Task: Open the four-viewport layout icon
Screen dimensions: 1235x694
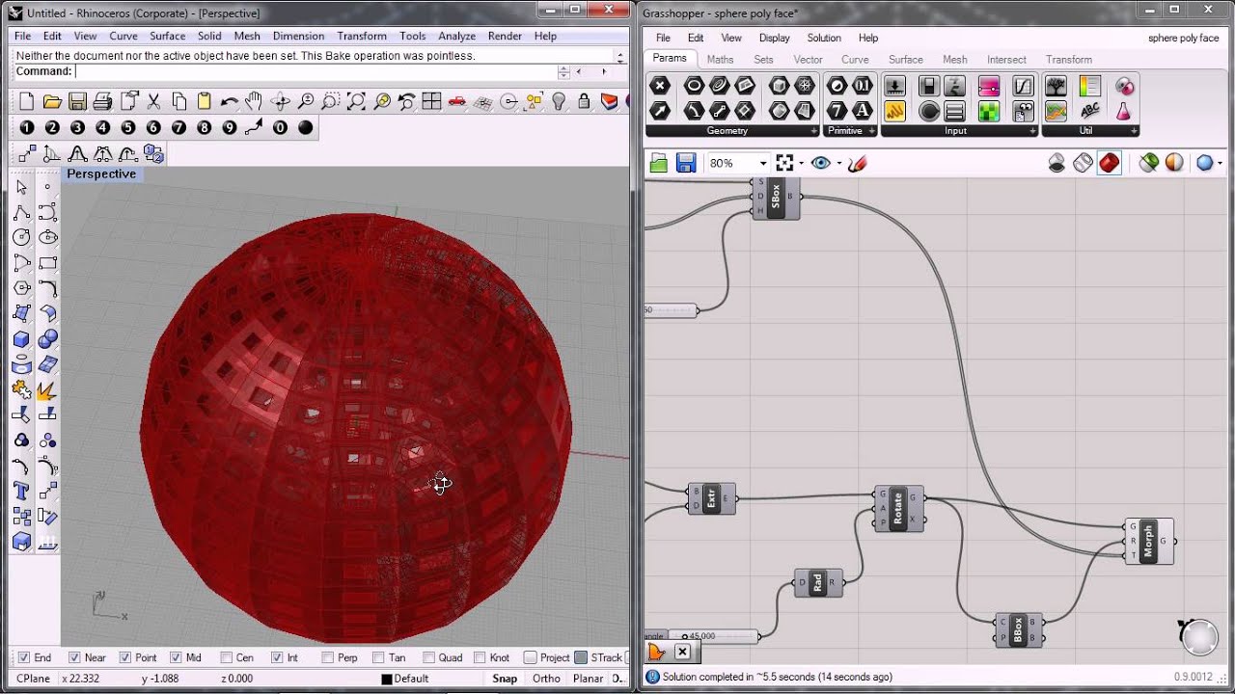Action: (431, 101)
